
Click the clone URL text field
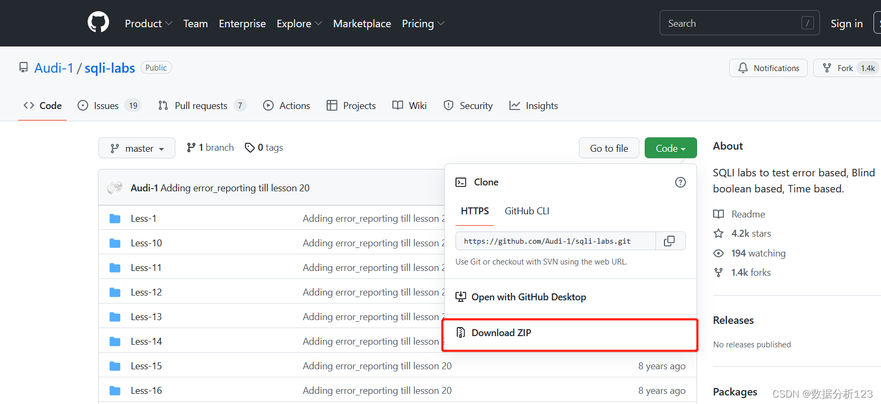(x=555, y=241)
